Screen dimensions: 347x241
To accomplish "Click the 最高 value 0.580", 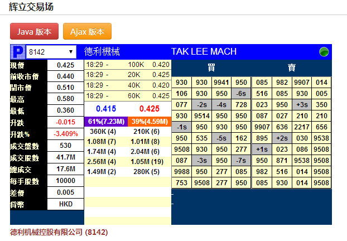I will (x=65, y=99).
